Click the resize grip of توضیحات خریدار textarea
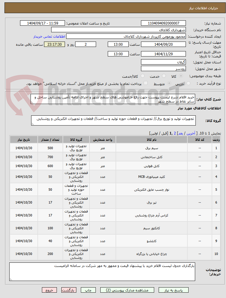Viewport: 226px width, 298px height. tap(11, 279)
